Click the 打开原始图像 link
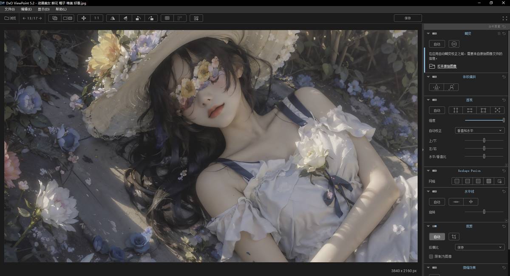The height and width of the screenshot is (276, 510). point(447,67)
